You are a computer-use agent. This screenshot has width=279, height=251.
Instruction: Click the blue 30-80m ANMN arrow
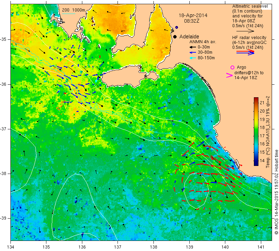[193, 53]
